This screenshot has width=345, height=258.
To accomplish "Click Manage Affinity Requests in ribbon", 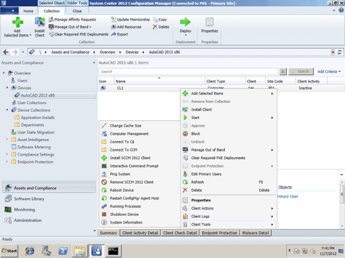I will tap(72, 20).
